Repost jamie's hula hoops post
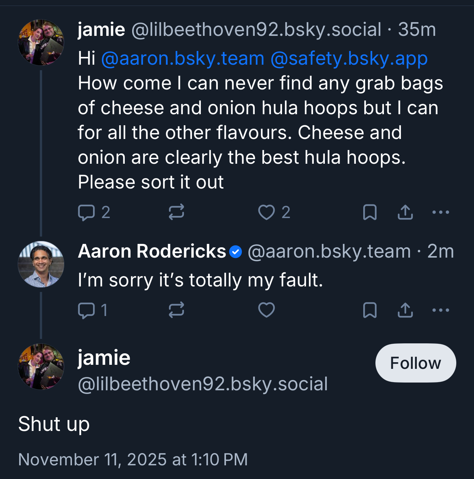Screen dimensions: 474x479 [176, 213]
